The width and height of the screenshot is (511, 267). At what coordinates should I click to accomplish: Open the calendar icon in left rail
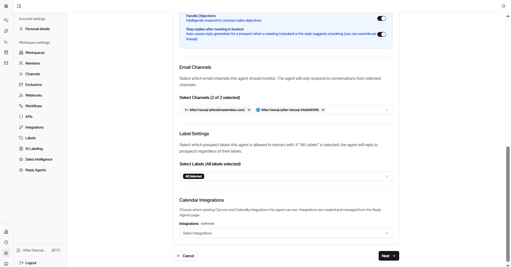point(6,52)
